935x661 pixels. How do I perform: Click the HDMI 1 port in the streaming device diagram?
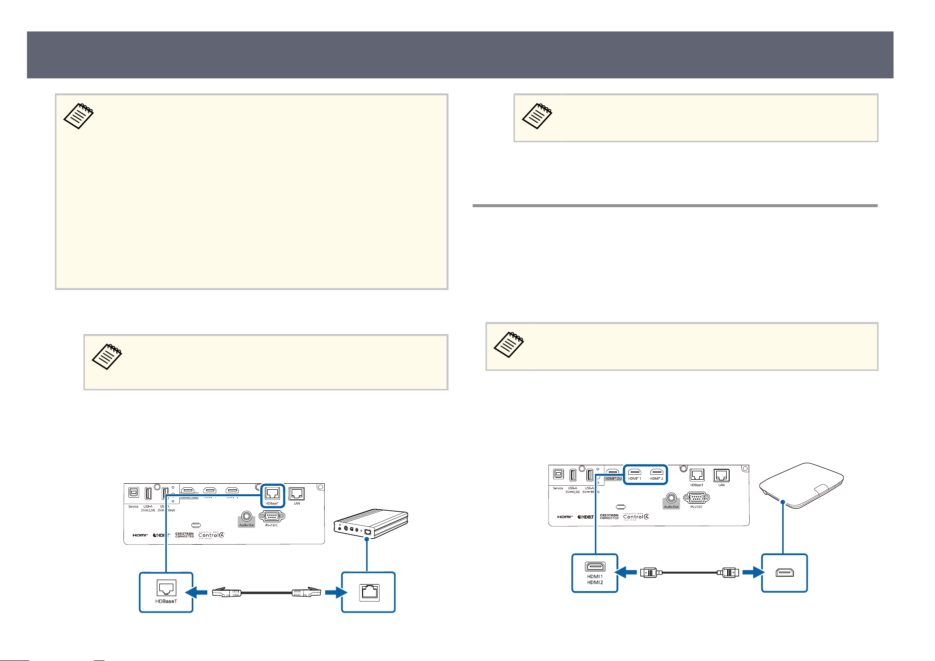pyautogui.click(x=635, y=471)
